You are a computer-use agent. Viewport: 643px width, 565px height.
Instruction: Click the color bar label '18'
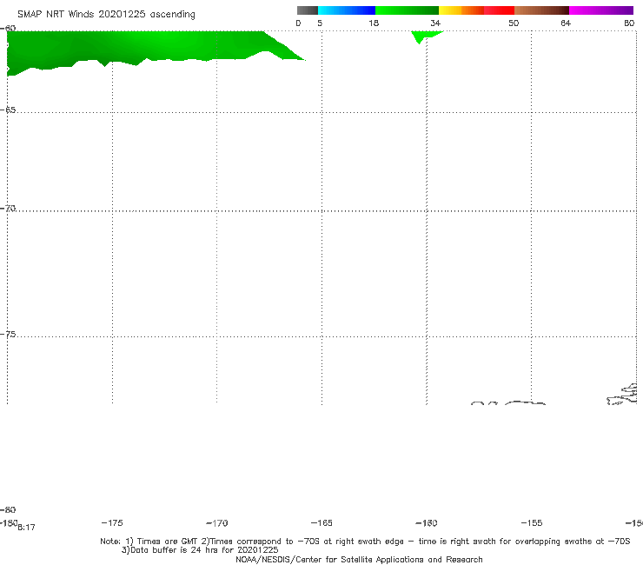[374, 23]
